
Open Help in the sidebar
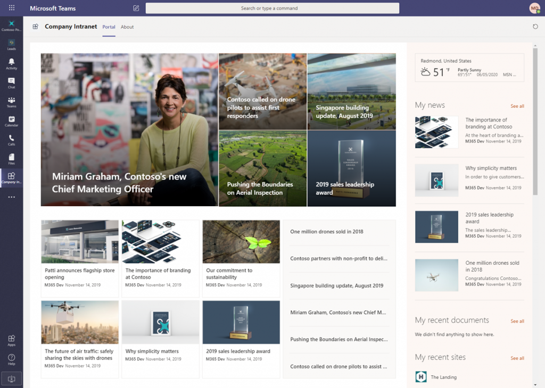pyautogui.click(x=12, y=359)
